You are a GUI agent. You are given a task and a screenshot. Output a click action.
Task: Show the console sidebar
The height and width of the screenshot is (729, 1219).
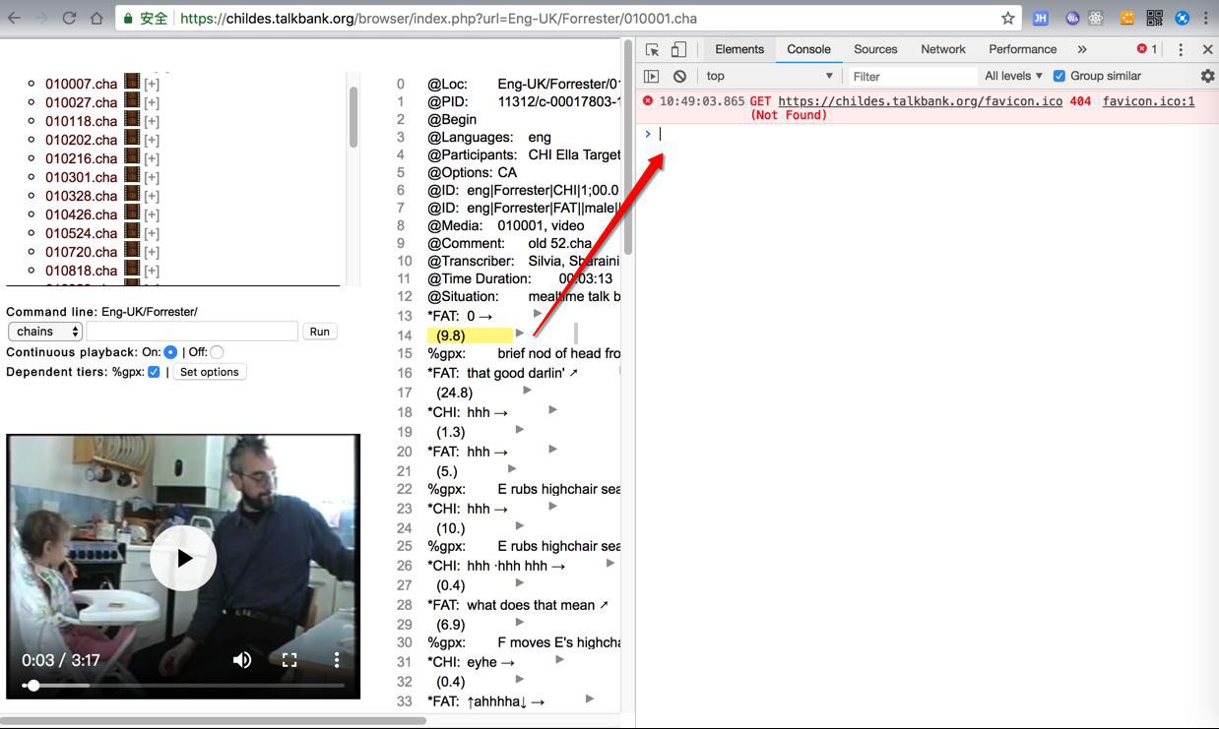click(x=651, y=76)
